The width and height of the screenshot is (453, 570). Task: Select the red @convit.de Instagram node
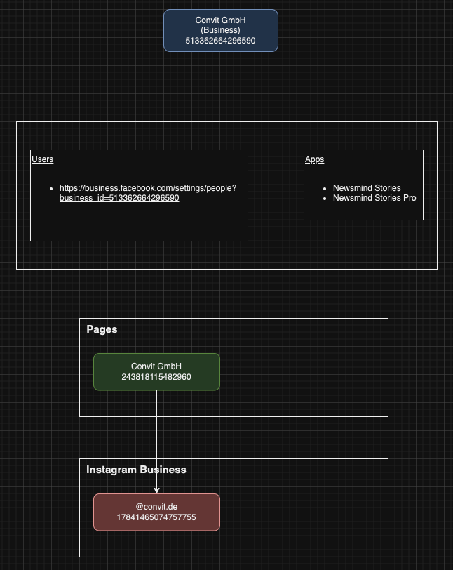coord(156,512)
